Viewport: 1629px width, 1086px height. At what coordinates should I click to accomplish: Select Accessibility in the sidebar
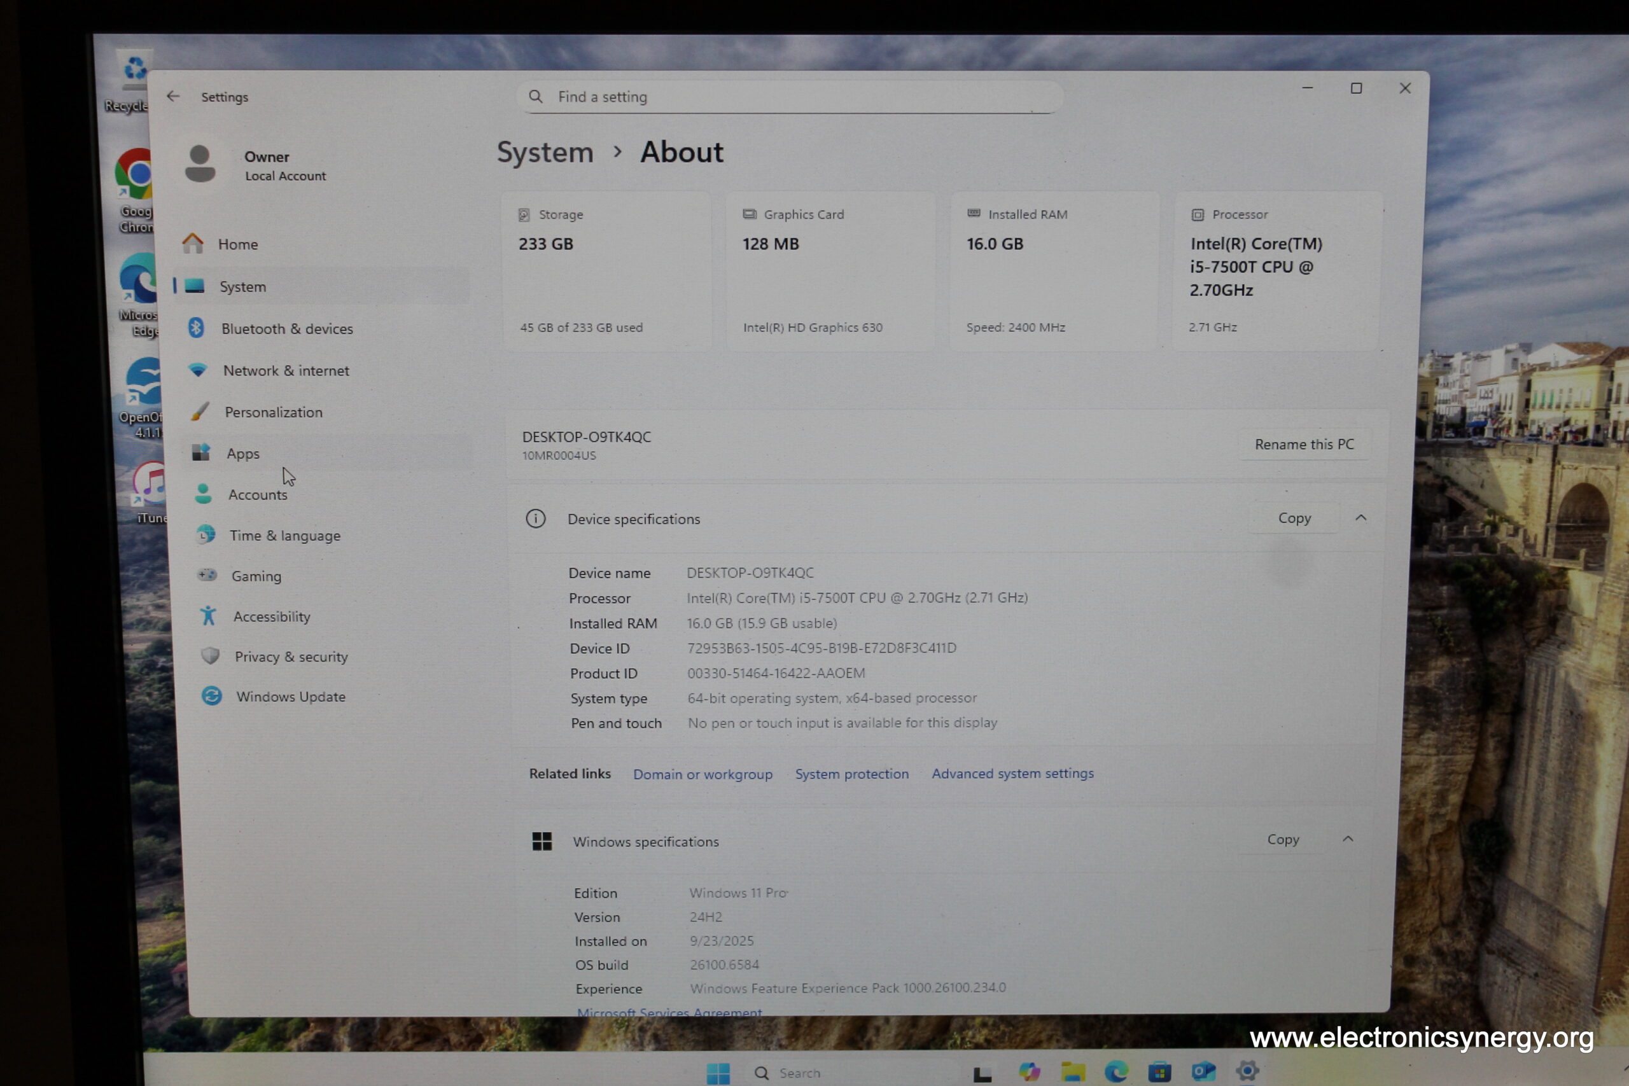click(271, 616)
